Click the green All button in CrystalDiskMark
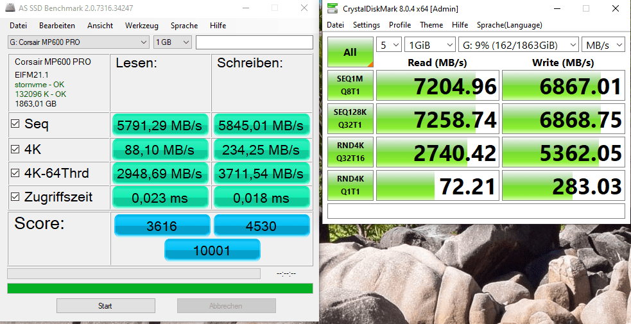631x324 pixels. pyautogui.click(x=350, y=52)
